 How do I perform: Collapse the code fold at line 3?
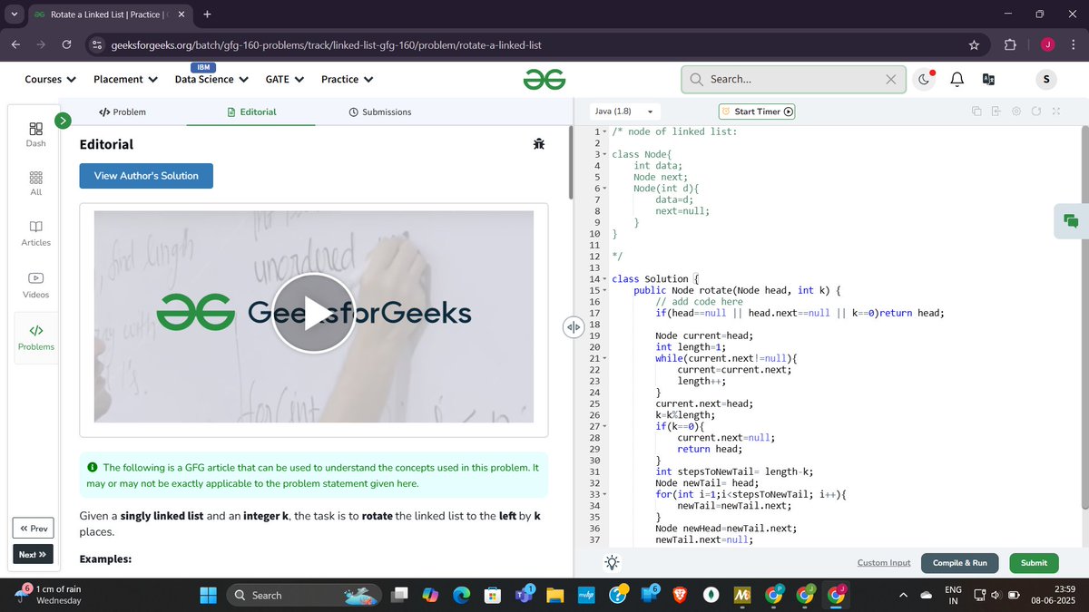[604, 155]
